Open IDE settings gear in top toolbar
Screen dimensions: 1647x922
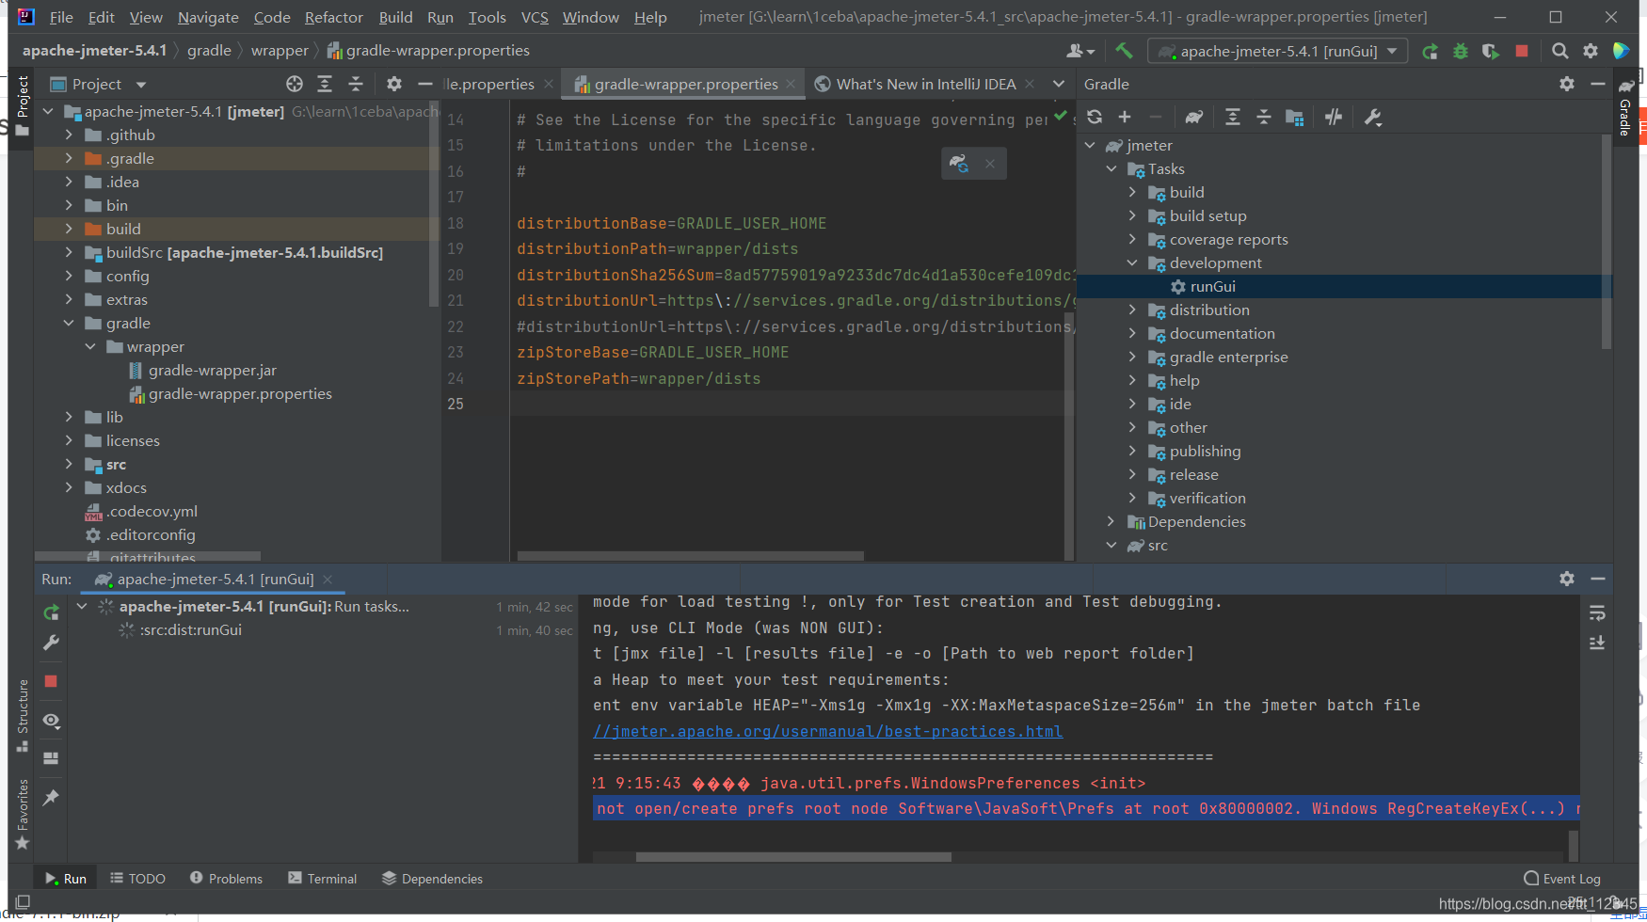point(1591,51)
